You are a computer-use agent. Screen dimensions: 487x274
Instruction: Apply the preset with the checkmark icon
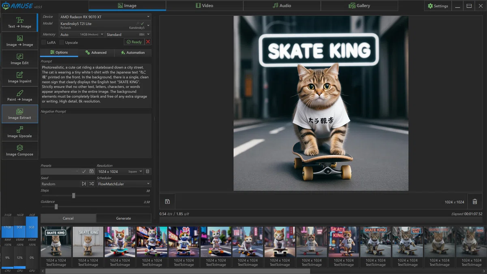[84, 171]
